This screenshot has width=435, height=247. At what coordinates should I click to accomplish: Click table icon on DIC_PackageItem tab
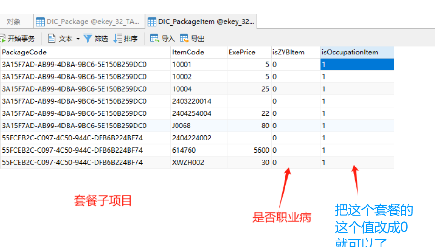(152, 21)
